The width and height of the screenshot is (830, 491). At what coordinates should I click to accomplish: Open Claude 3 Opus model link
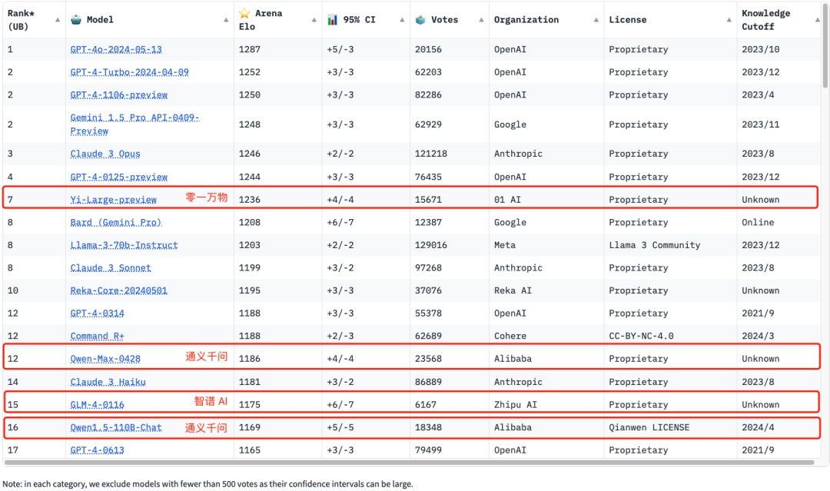105,154
